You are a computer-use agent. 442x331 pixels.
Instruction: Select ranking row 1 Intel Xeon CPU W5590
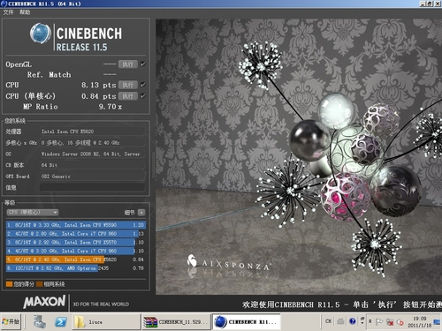point(76,225)
